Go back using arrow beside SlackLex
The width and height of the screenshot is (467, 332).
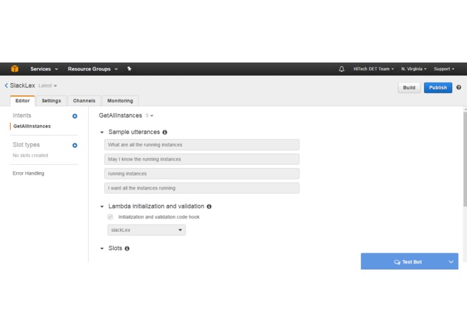pos(6,85)
